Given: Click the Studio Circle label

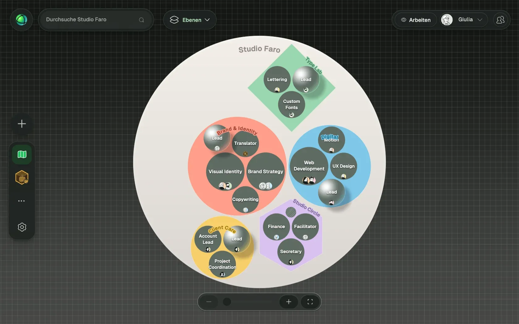Looking at the screenshot, I should coord(306,208).
